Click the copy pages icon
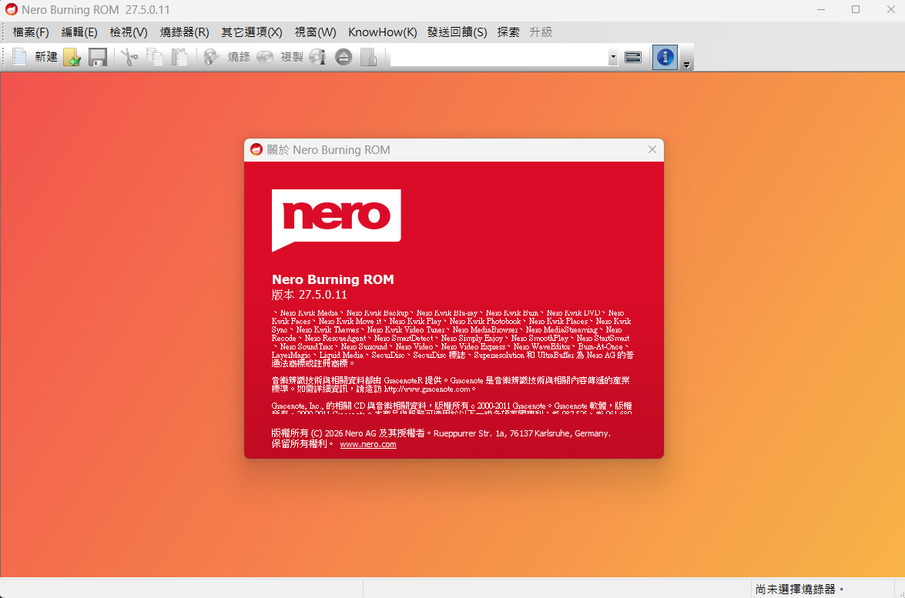905x598 pixels. [154, 56]
